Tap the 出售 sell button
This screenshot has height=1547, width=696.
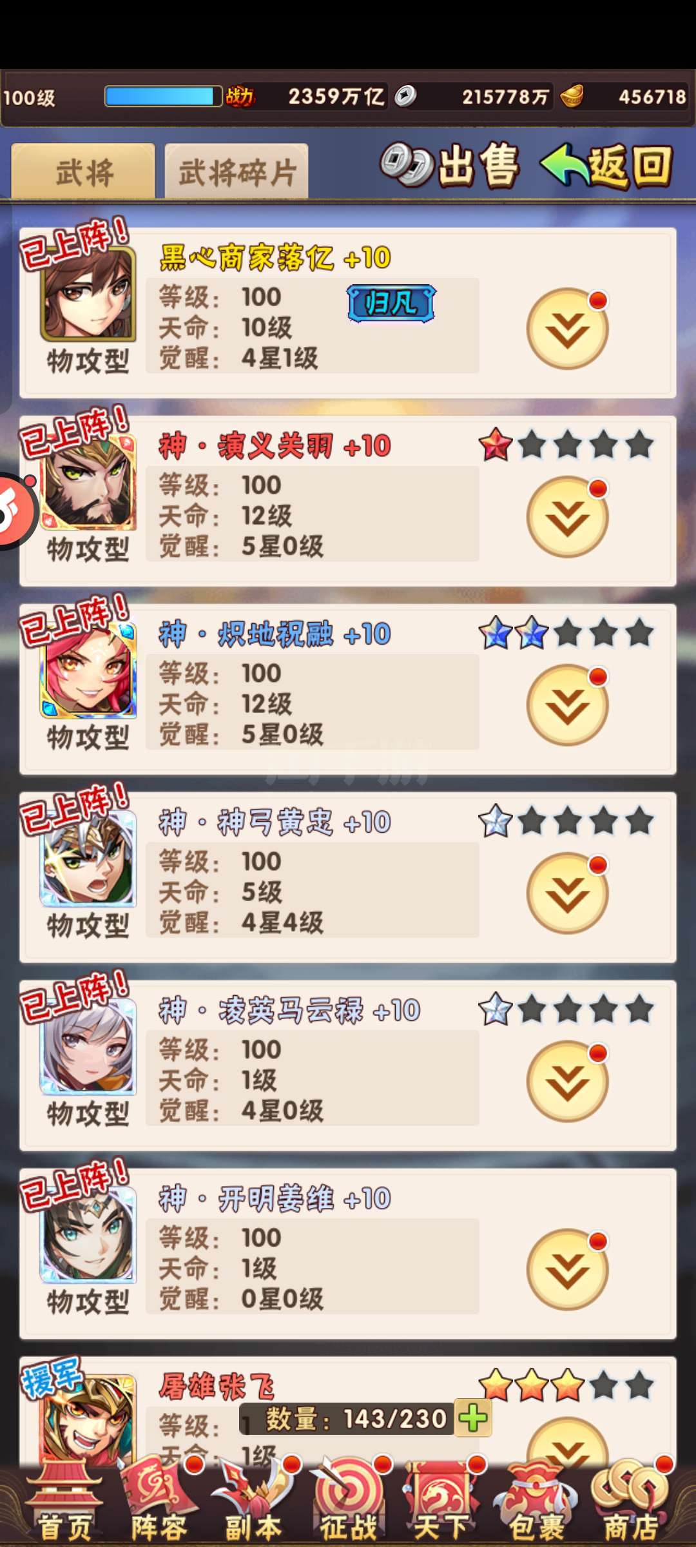[x=450, y=165]
